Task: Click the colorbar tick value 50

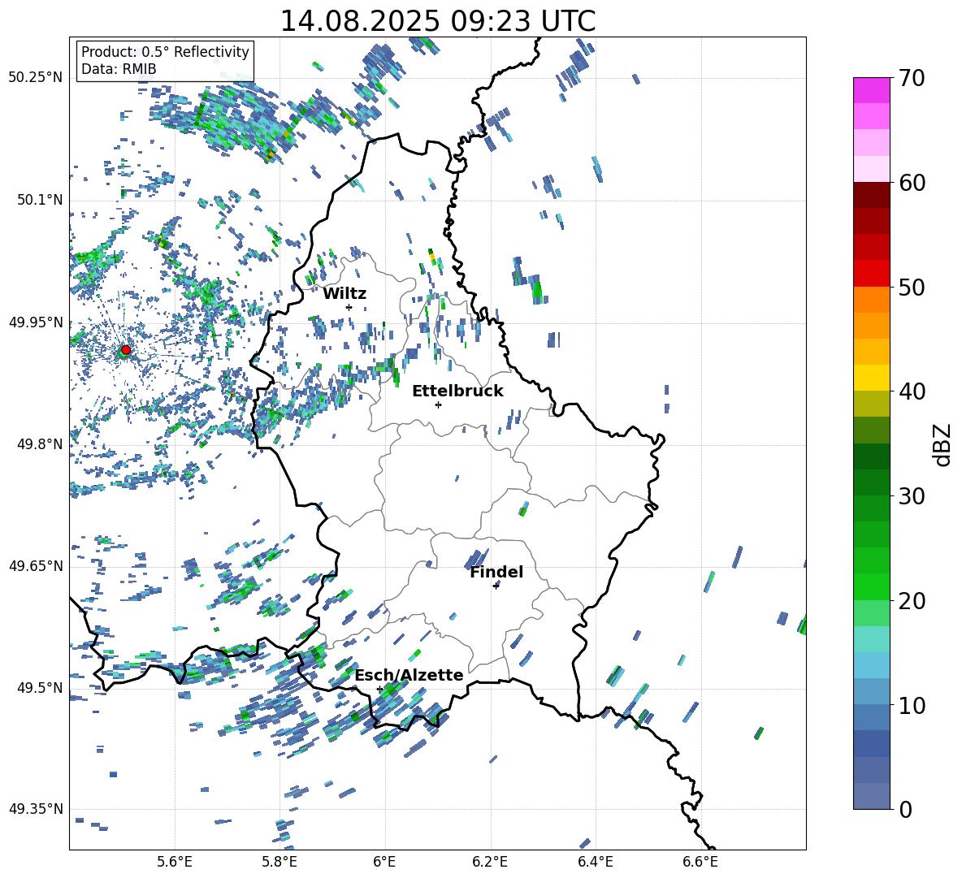Action: pyautogui.click(x=912, y=287)
